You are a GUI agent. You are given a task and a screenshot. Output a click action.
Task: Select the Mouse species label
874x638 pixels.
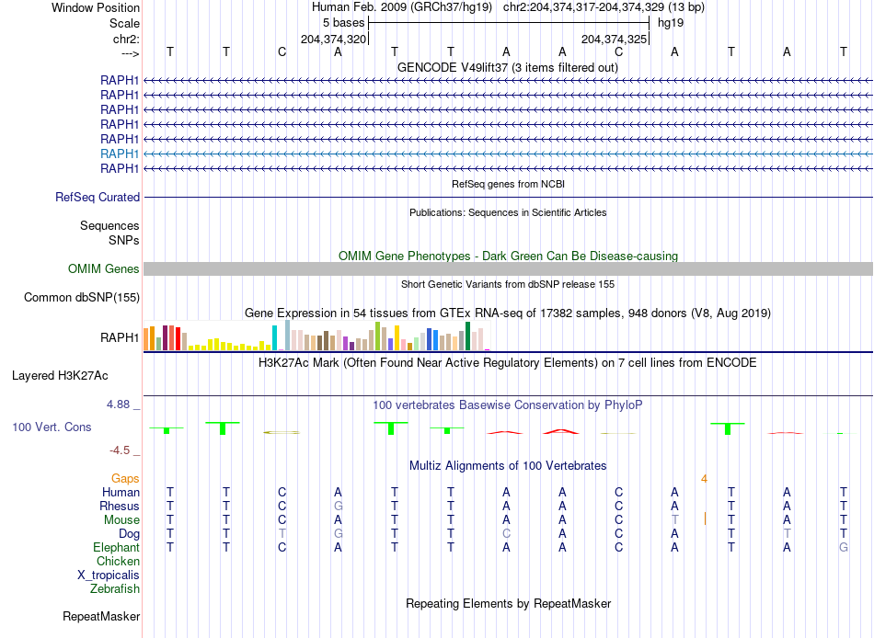click(121, 520)
